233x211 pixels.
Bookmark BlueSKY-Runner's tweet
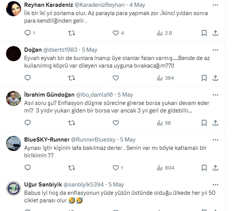point(204,168)
